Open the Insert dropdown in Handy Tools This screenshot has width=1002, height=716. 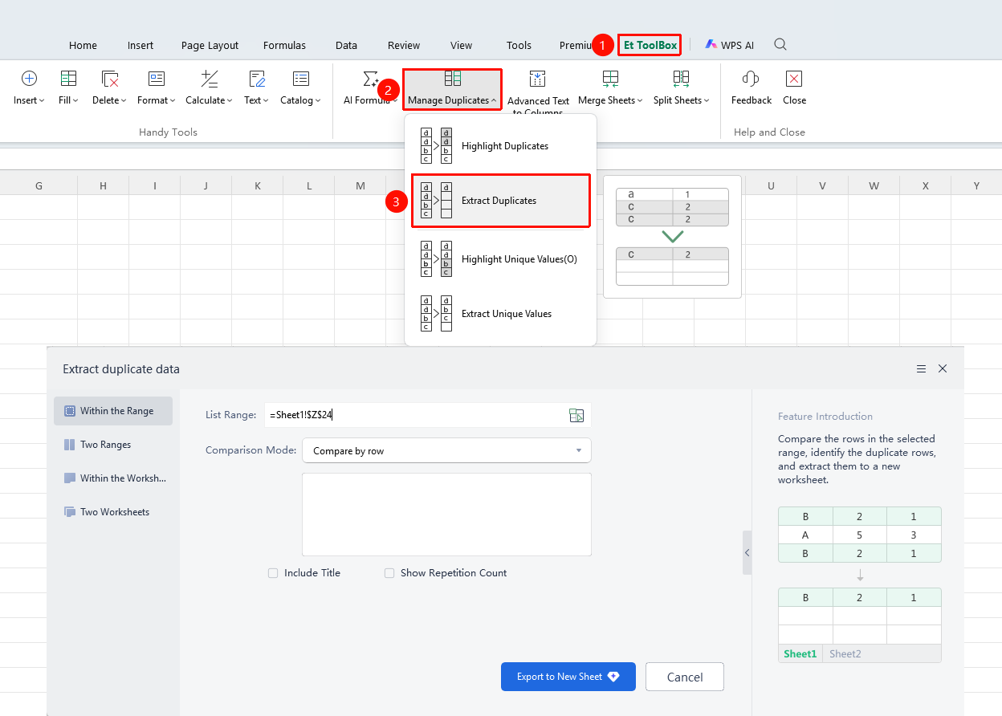[29, 88]
